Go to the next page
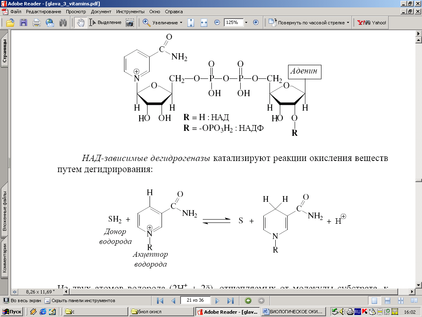This screenshot has height=317, width=422. pyautogui.click(x=217, y=300)
